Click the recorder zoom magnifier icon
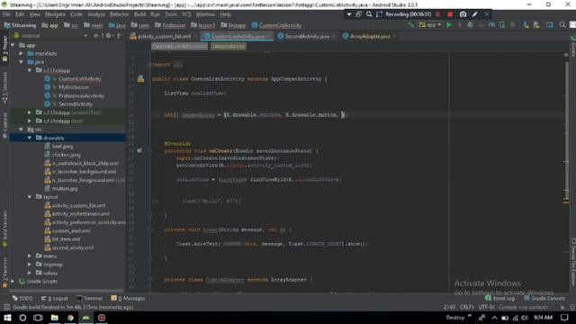 [x=369, y=14]
